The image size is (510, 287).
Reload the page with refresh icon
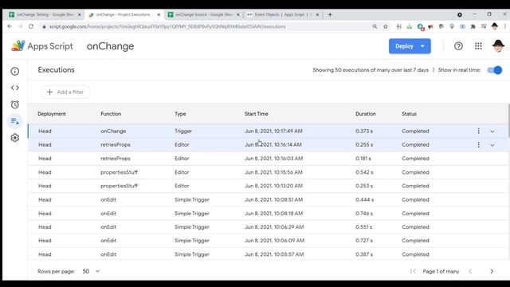coord(31,26)
